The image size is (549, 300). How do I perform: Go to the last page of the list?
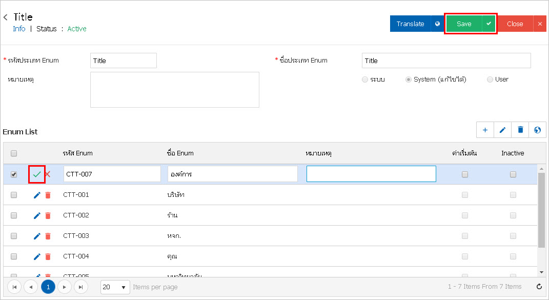coord(81,287)
